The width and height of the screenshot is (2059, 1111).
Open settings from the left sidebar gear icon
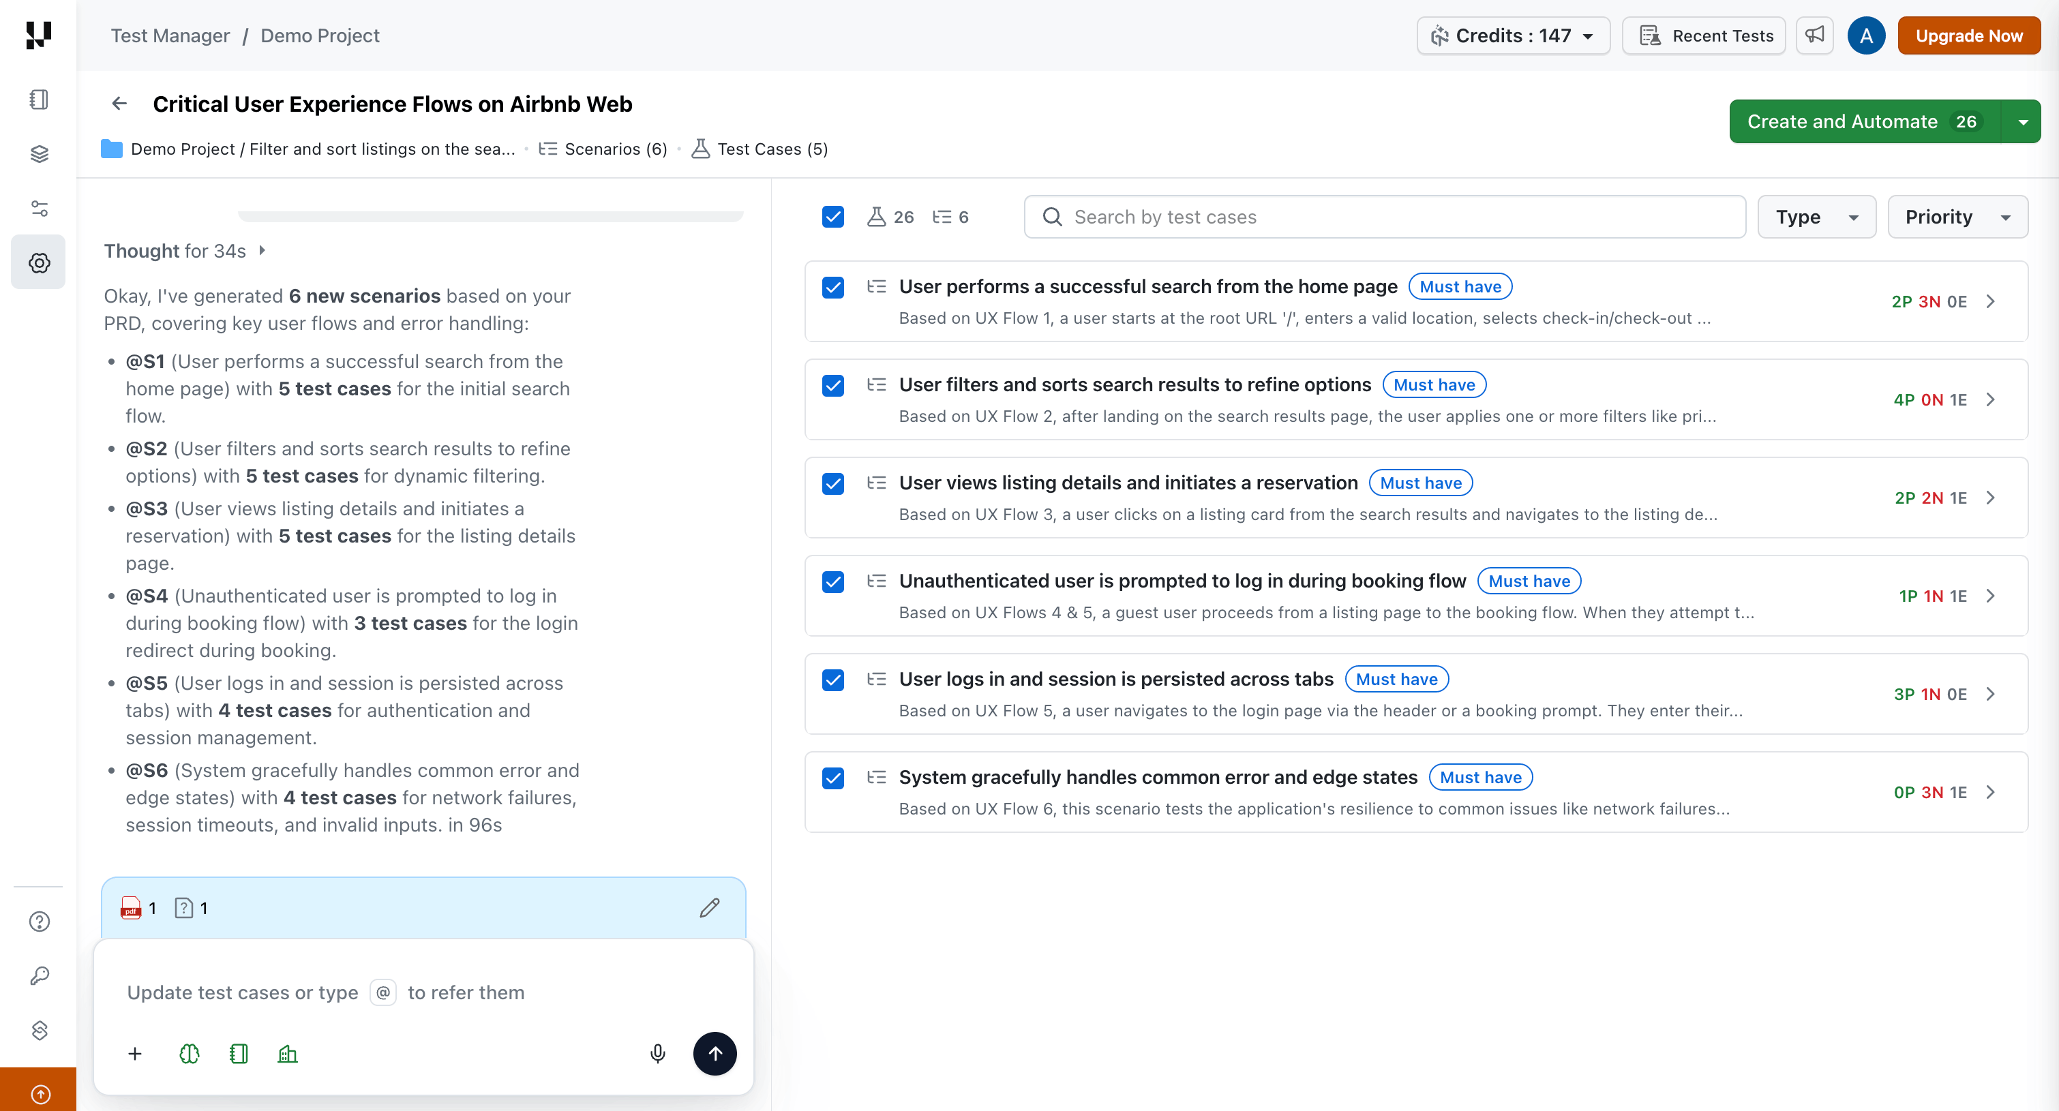[x=38, y=261]
